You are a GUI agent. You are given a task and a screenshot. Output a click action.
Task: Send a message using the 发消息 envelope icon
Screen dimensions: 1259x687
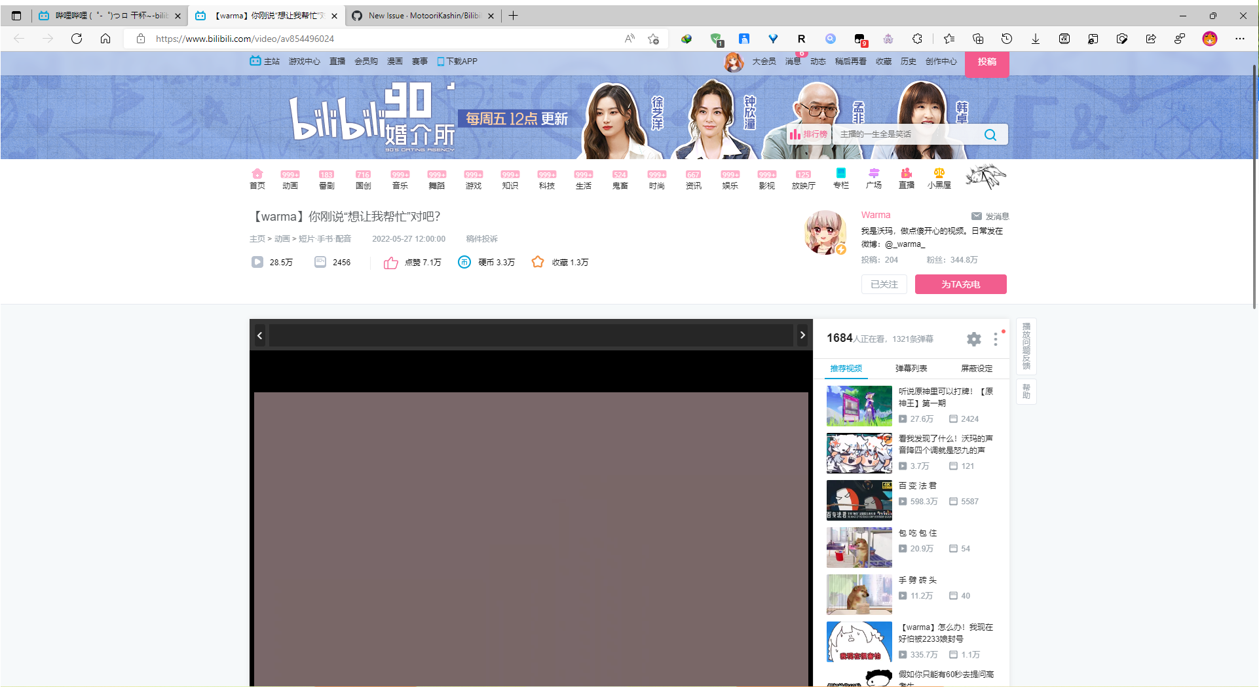click(976, 216)
